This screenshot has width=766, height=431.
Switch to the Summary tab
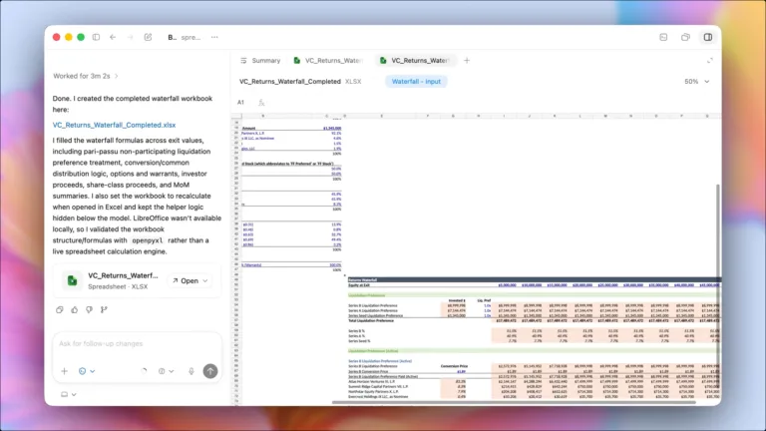[261, 61]
